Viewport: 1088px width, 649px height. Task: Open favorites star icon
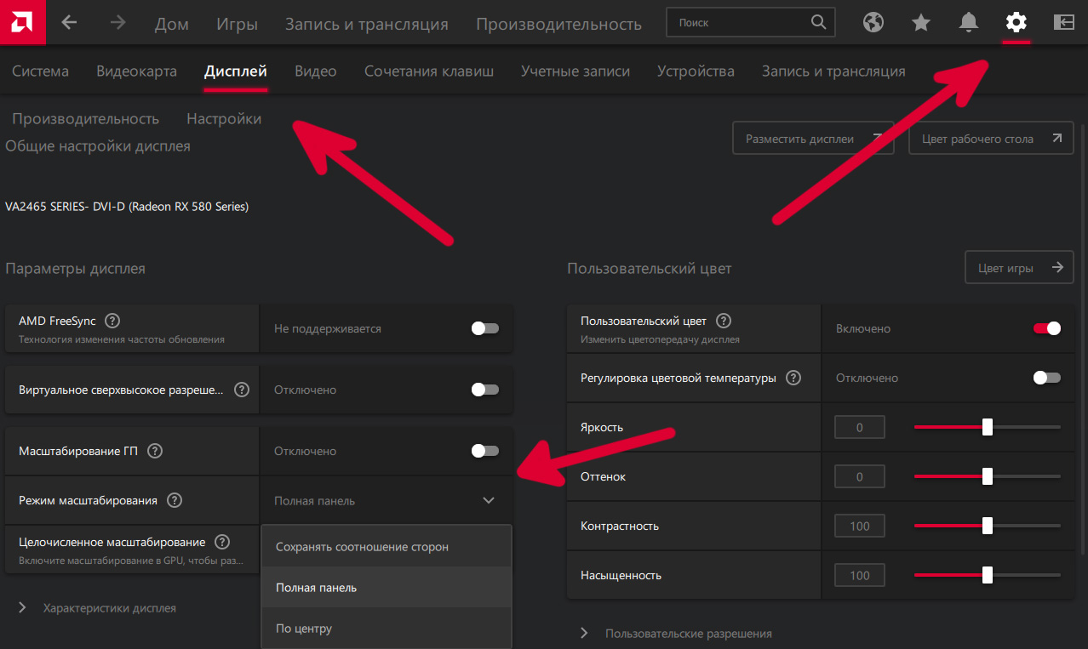pyautogui.click(x=921, y=23)
